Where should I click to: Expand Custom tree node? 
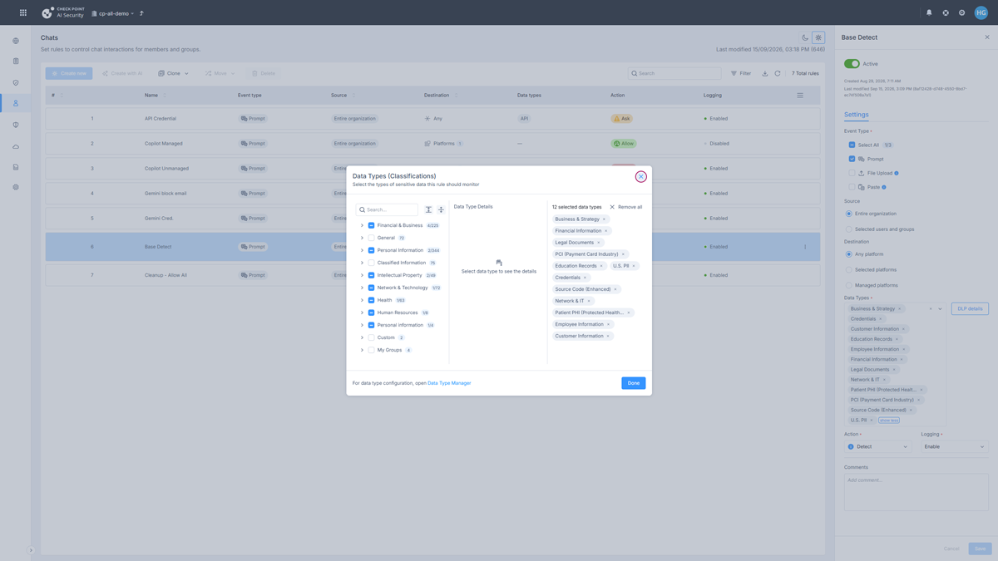click(x=362, y=337)
